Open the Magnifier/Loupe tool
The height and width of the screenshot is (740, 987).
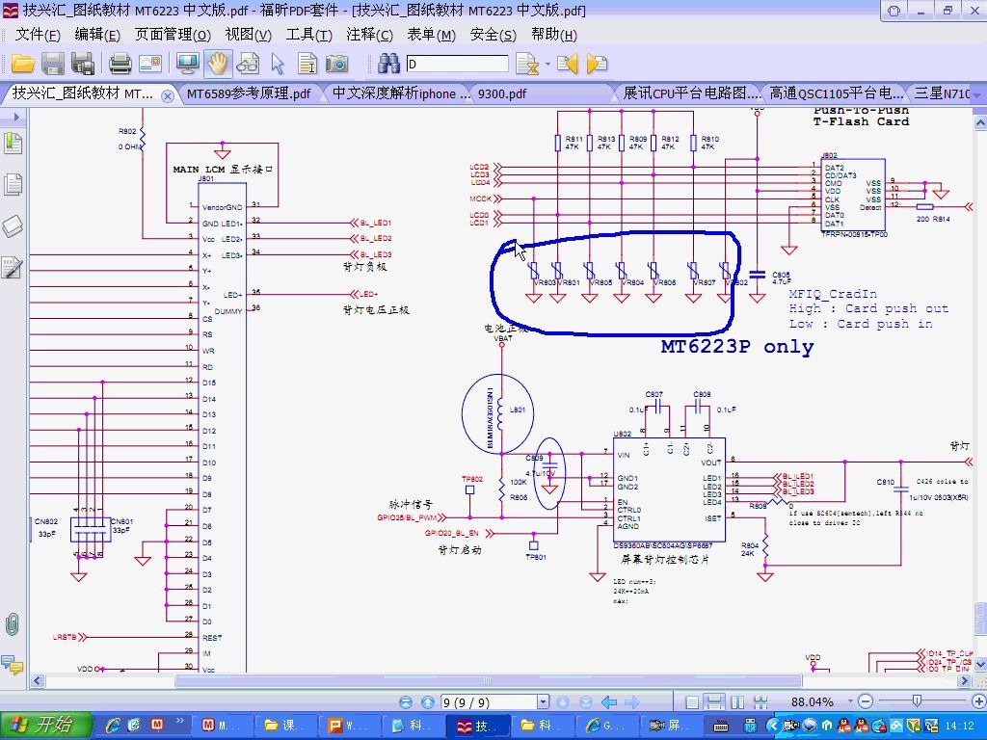pyautogui.click(x=249, y=64)
